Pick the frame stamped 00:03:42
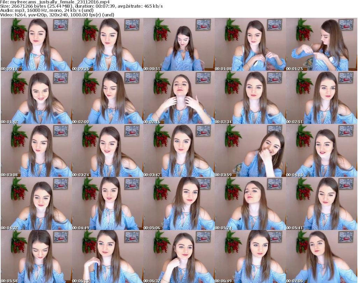The width and height of the screenshot is (358, 283). (179, 151)
